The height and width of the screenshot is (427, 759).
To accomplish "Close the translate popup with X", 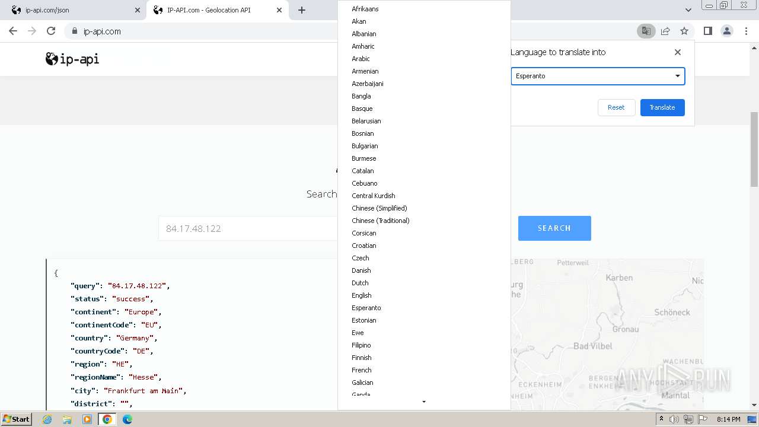I will (x=678, y=52).
